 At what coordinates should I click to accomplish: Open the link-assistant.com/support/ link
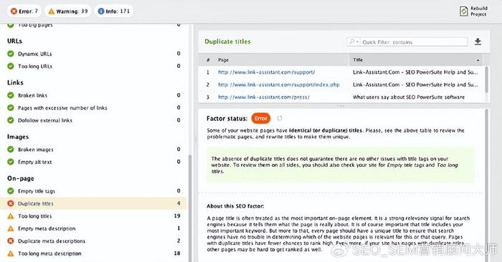point(266,72)
